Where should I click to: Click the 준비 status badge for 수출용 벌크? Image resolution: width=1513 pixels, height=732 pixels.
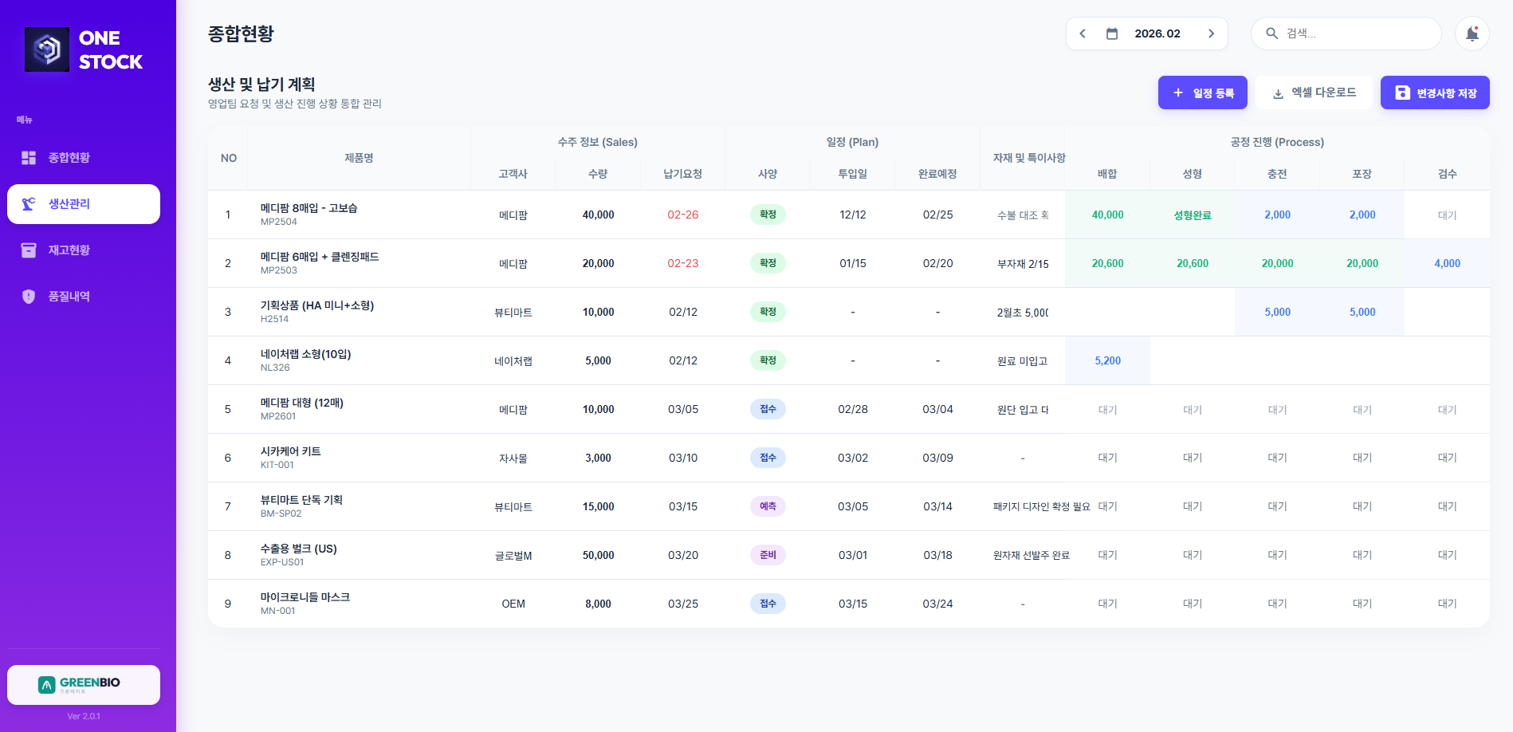768,555
